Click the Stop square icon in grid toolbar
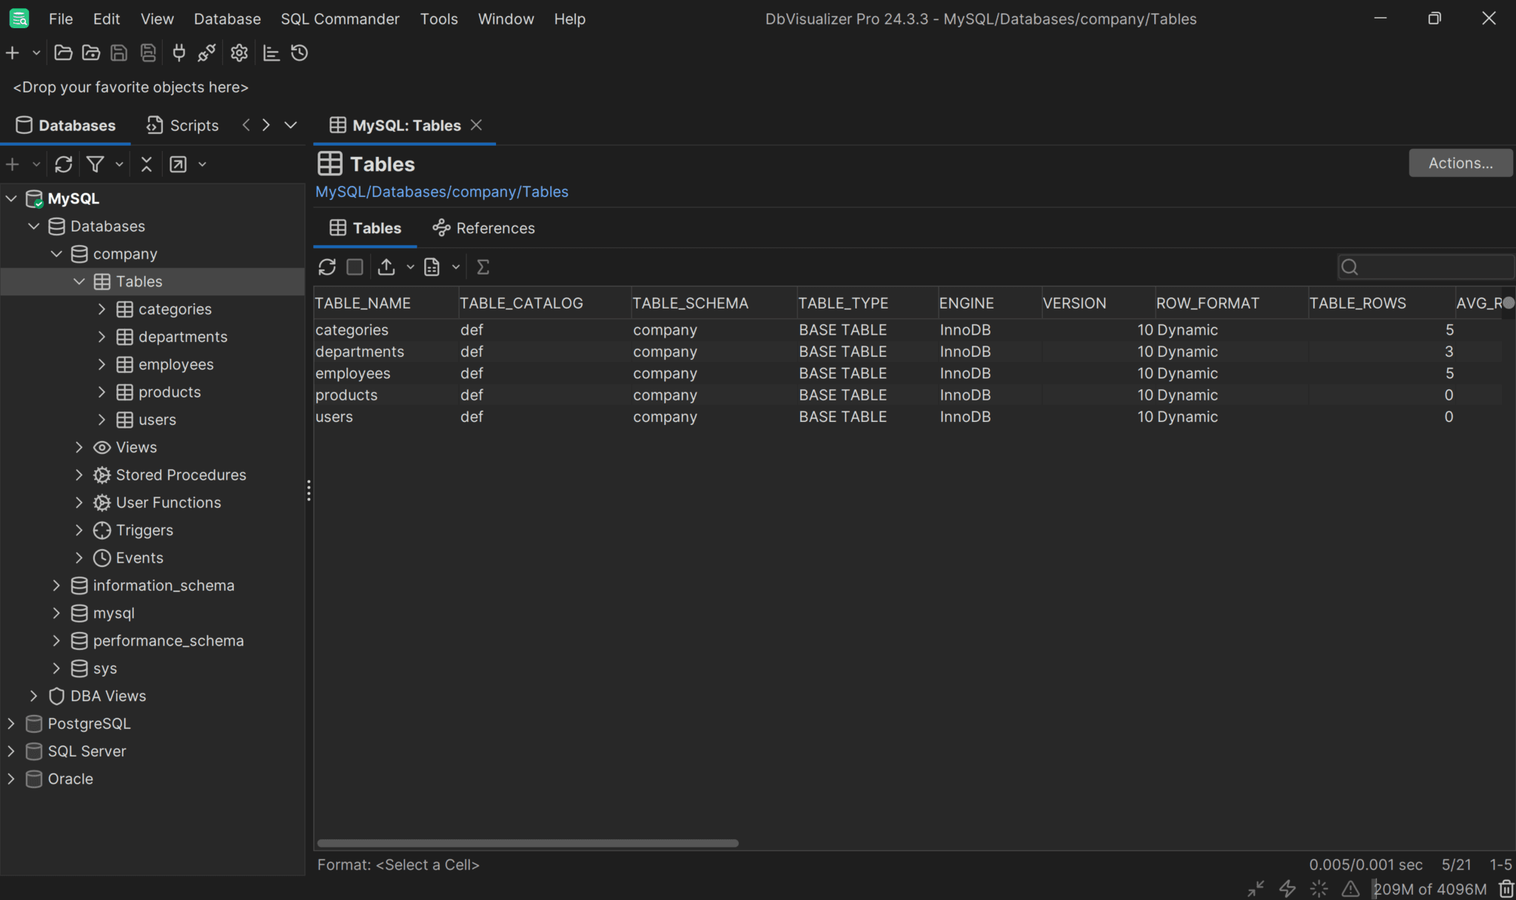Image resolution: width=1516 pixels, height=900 pixels. click(x=355, y=267)
